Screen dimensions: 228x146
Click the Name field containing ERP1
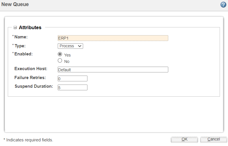pyautogui.click(x=113, y=38)
